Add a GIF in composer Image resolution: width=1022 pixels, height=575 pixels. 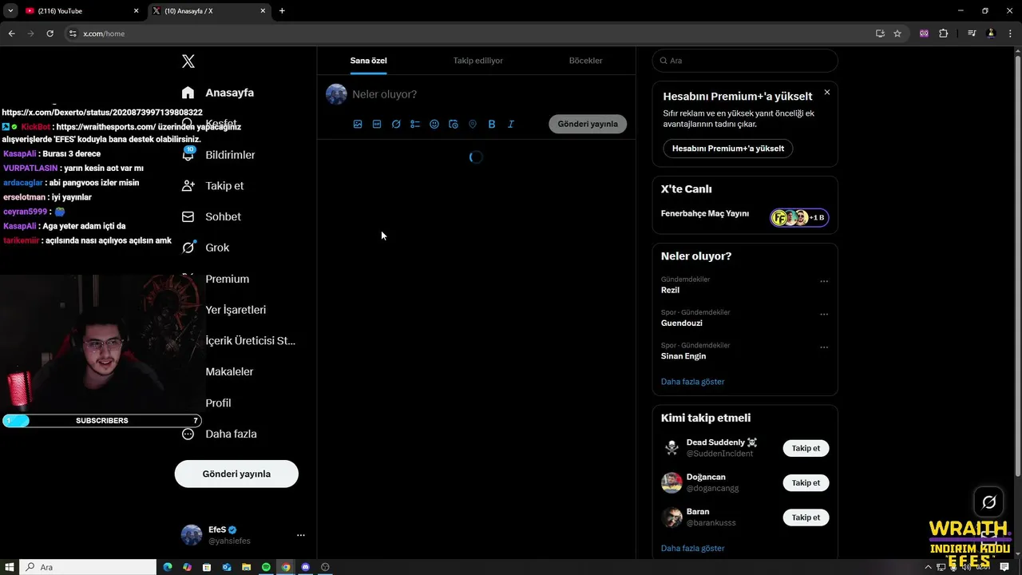click(377, 125)
